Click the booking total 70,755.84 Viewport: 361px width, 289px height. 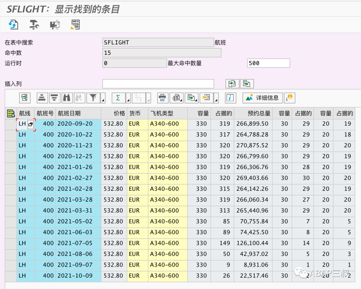(253, 222)
